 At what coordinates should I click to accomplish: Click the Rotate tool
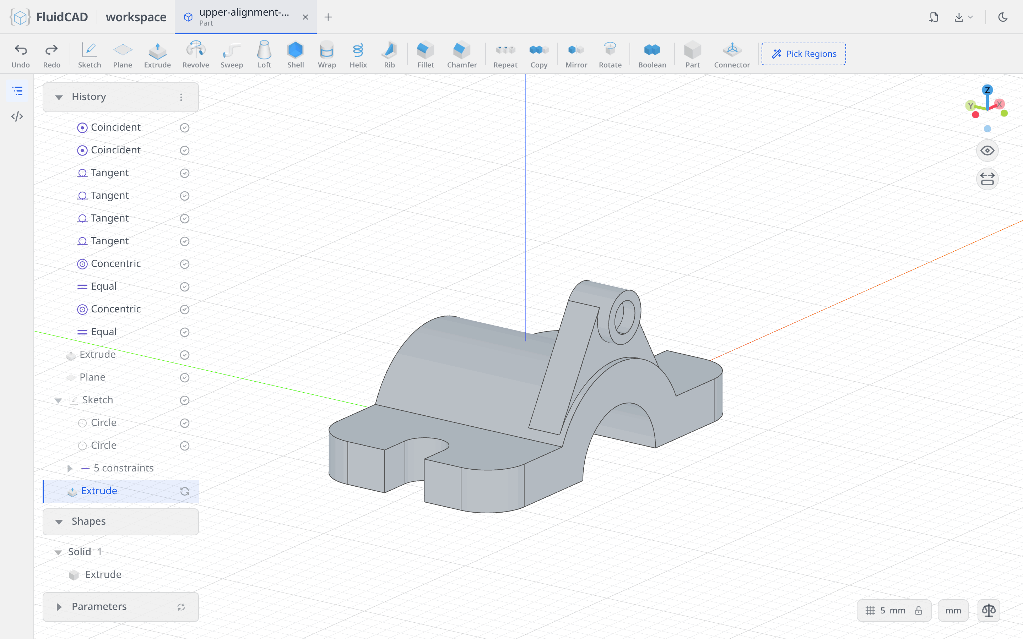tap(610, 55)
